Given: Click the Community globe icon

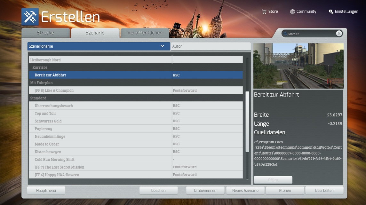Looking at the screenshot, I should (292, 12).
